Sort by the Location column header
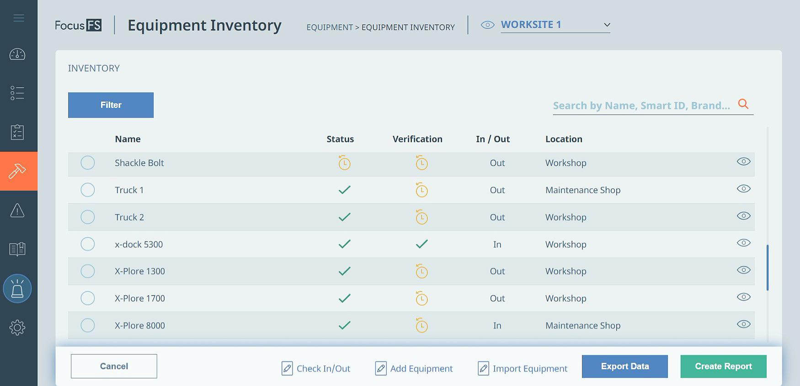The image size is (800, 386). pos(564,139)
